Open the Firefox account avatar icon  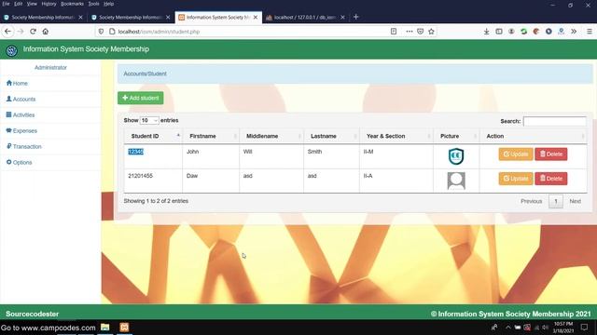coord(511,32)
